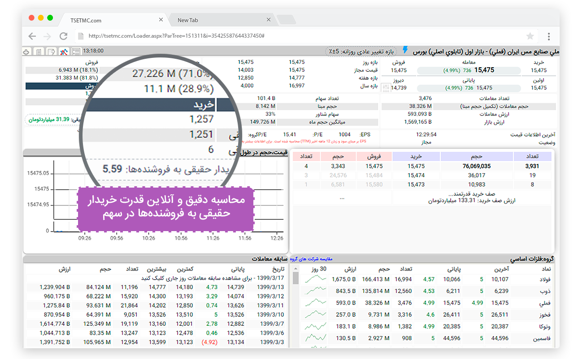The width and height of the screenshot is (574, 359).
Task: Click the 30 روز header in group table
Action: click(x=318, y=269)
